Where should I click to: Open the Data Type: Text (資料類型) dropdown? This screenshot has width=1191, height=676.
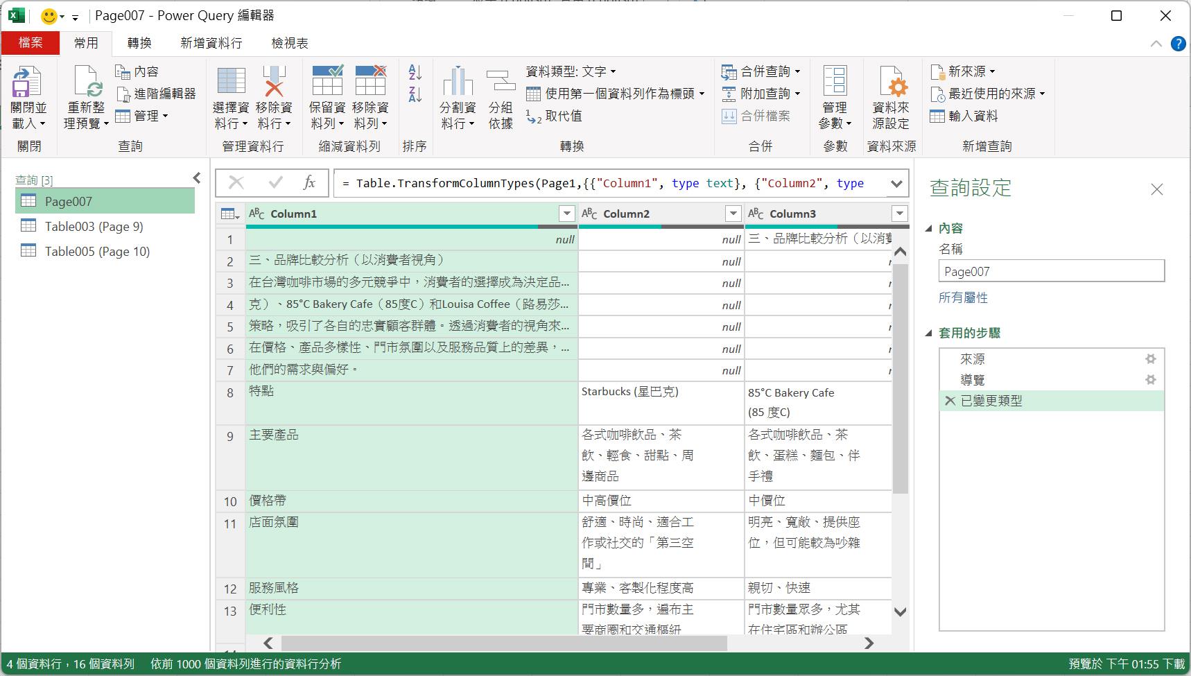pos(571,71)
